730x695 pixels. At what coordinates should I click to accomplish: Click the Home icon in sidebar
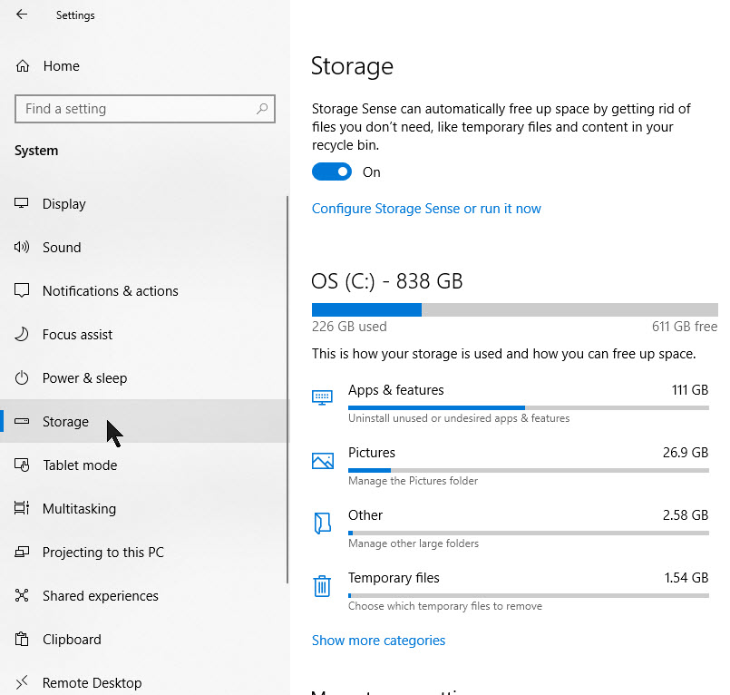[23, 66]
